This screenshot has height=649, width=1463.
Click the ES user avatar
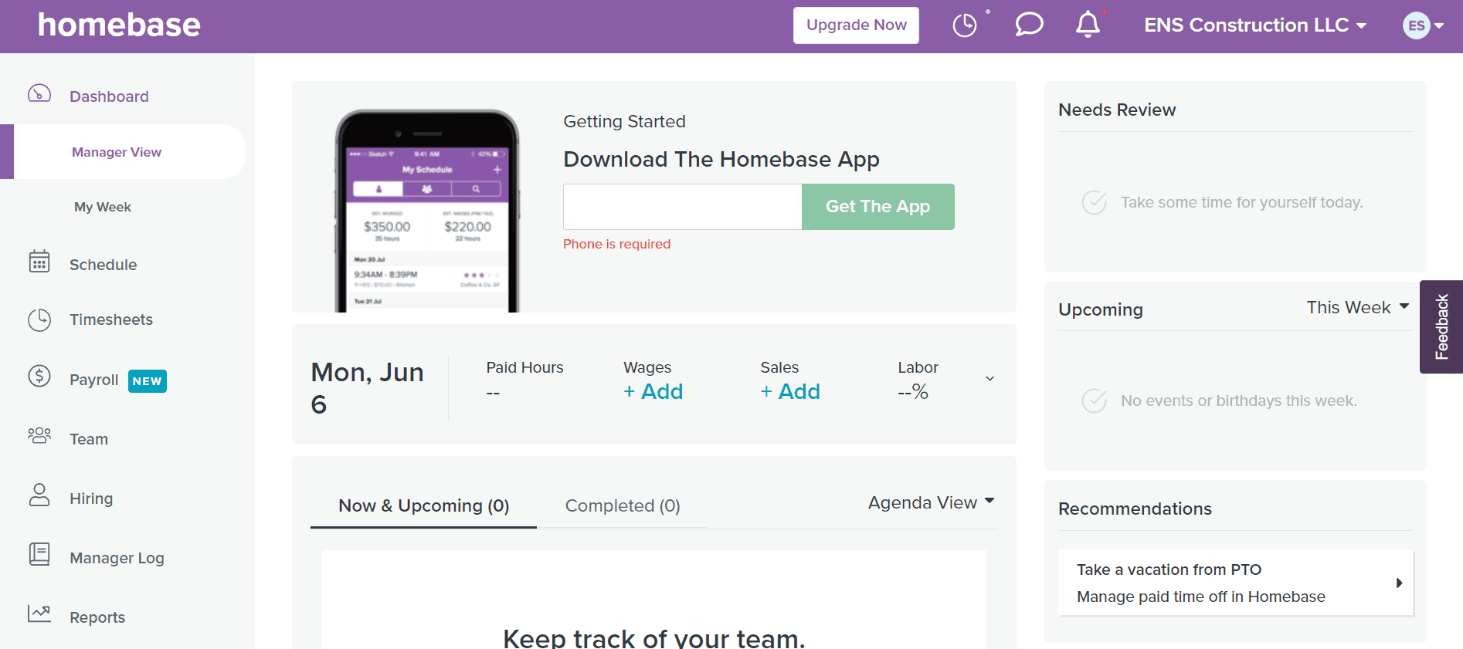click(x=1416, y=25)
